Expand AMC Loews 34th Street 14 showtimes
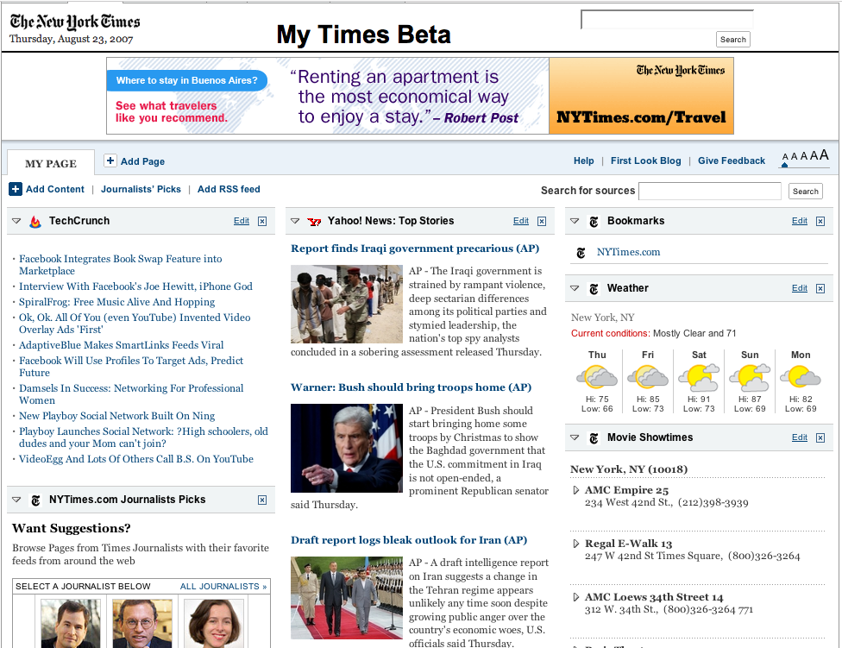Image resolution: width=842 pixels, height=648 pixels. pos(576,597)
